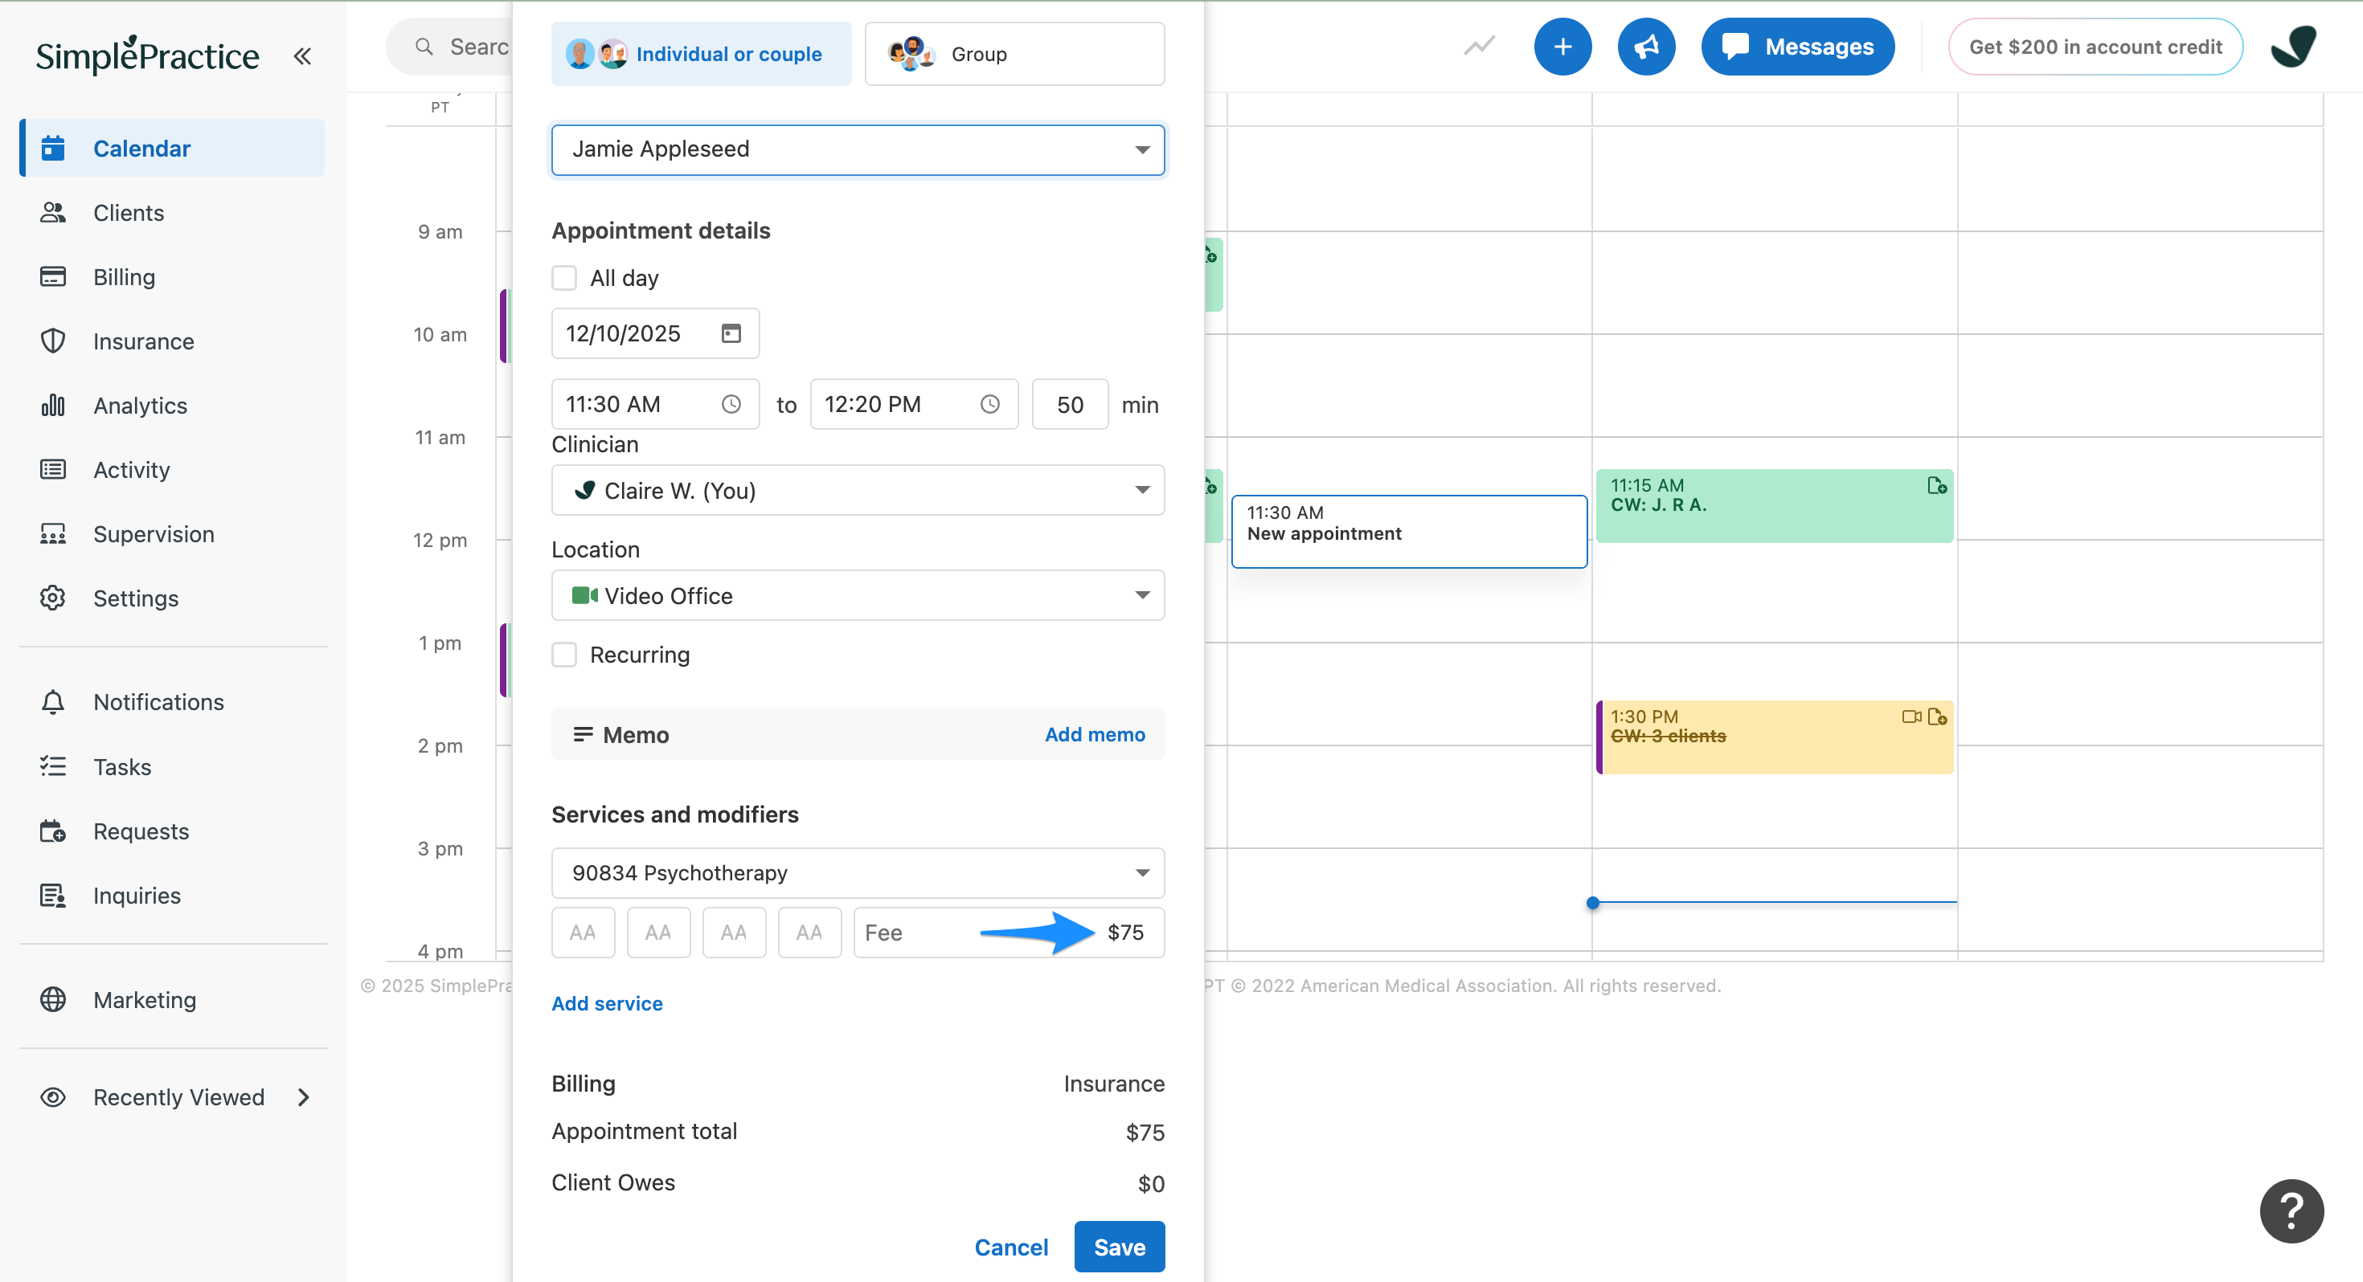2363x1282 pixels.
Task: Expand Recently Viewed with the chevron arrow
Action: pyautogui.click(x=304, y=1096)
